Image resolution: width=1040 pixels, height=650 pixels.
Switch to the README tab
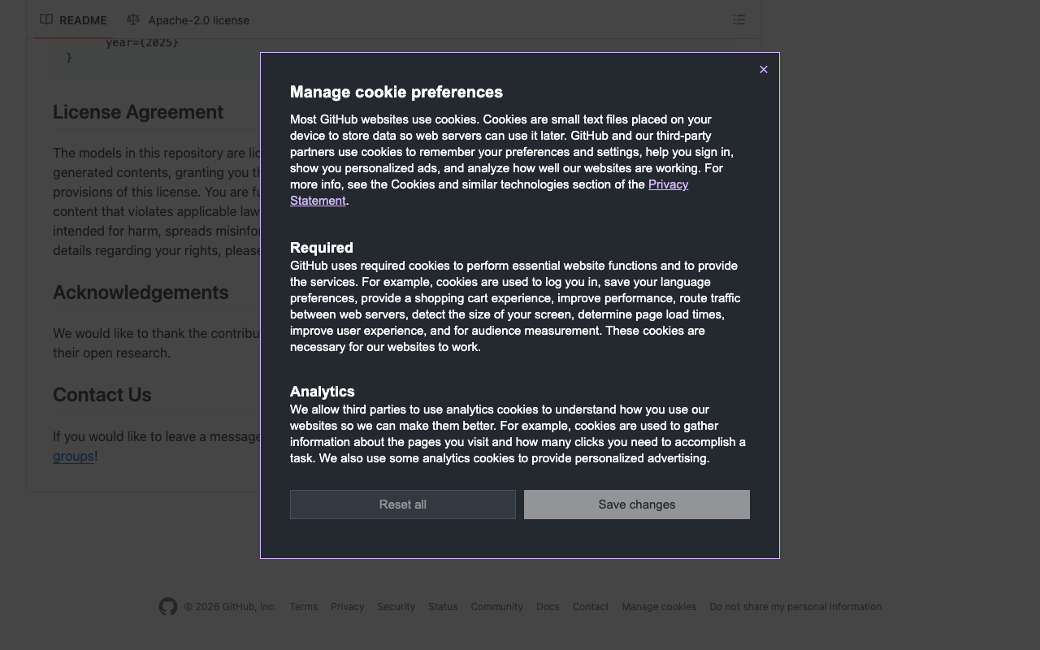(73, 19)
